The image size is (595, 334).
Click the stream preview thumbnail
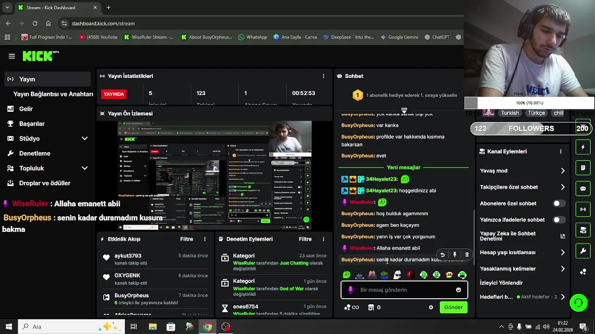click(214, 175)
